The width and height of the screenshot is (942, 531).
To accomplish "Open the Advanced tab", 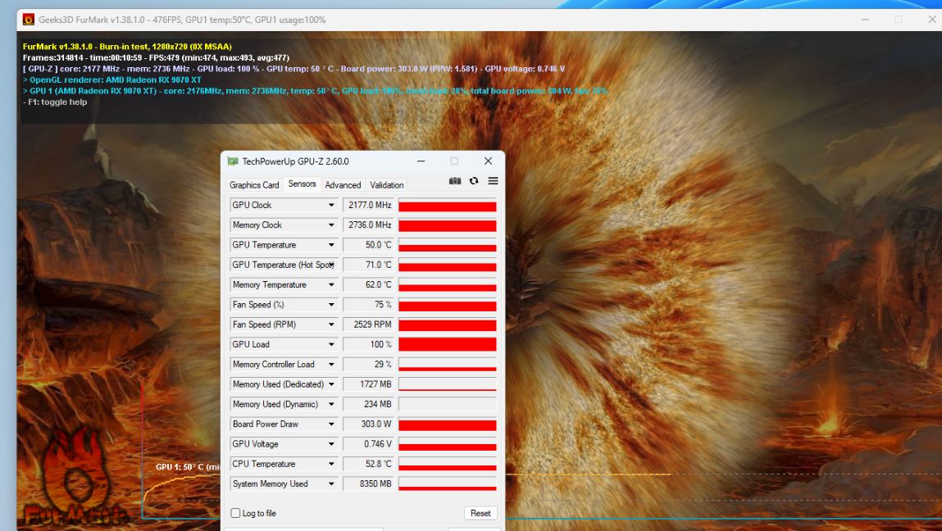I will point(343,185).
